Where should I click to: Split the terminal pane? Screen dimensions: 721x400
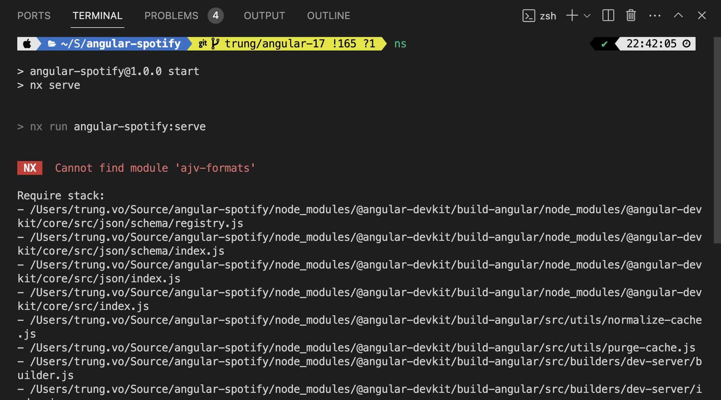(x=608, y=15)
